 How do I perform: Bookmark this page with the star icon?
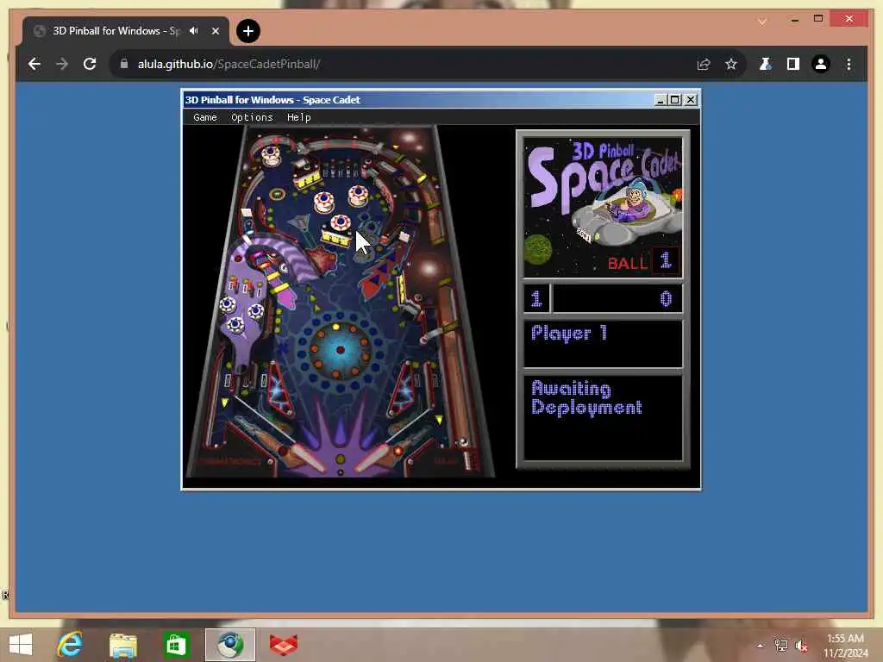(731, 64)
